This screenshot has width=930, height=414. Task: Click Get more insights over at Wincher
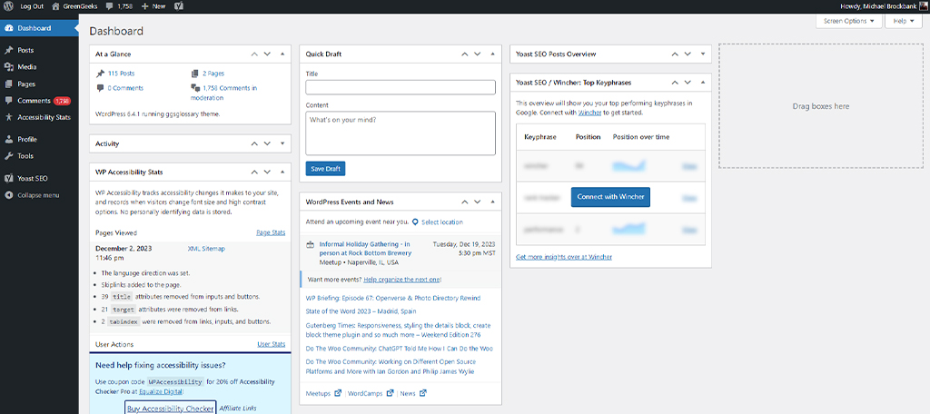pos(563,257)
